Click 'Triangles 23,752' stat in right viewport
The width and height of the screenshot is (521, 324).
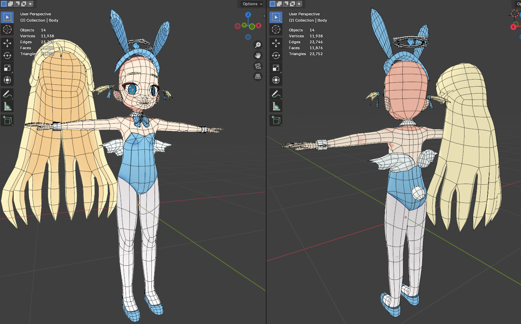tap(306, 54)
